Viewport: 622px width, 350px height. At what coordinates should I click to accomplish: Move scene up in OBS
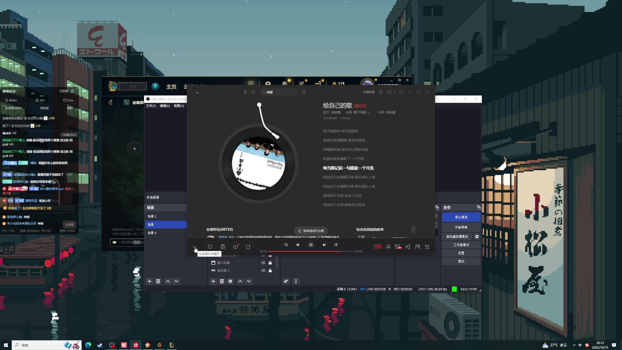click(168, 281)
